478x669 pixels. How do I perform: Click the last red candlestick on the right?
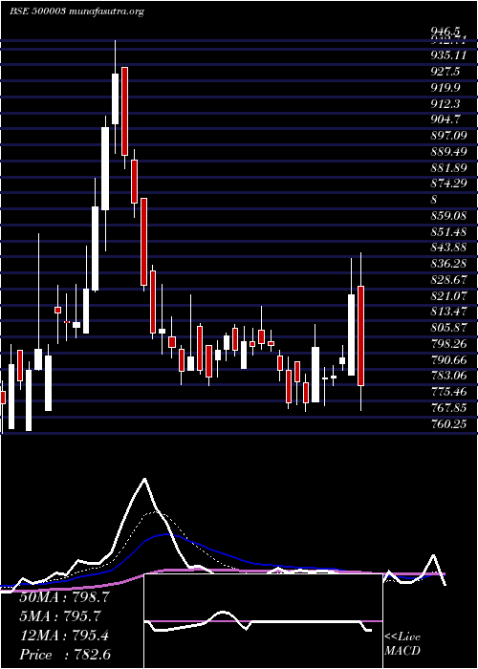[x=361, y=335]
